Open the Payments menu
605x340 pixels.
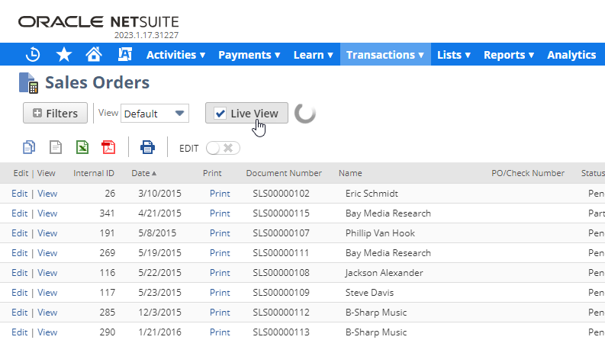249,55
